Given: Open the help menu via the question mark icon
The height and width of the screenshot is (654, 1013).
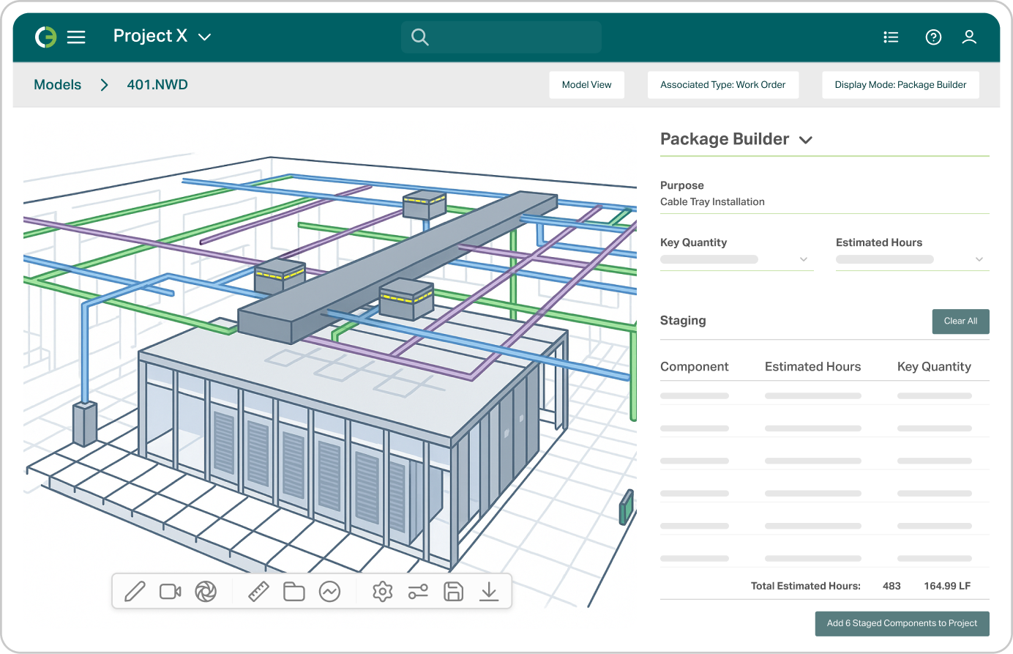Looking at the screenshot, I should pyautogui.click(x=933, y=37).
